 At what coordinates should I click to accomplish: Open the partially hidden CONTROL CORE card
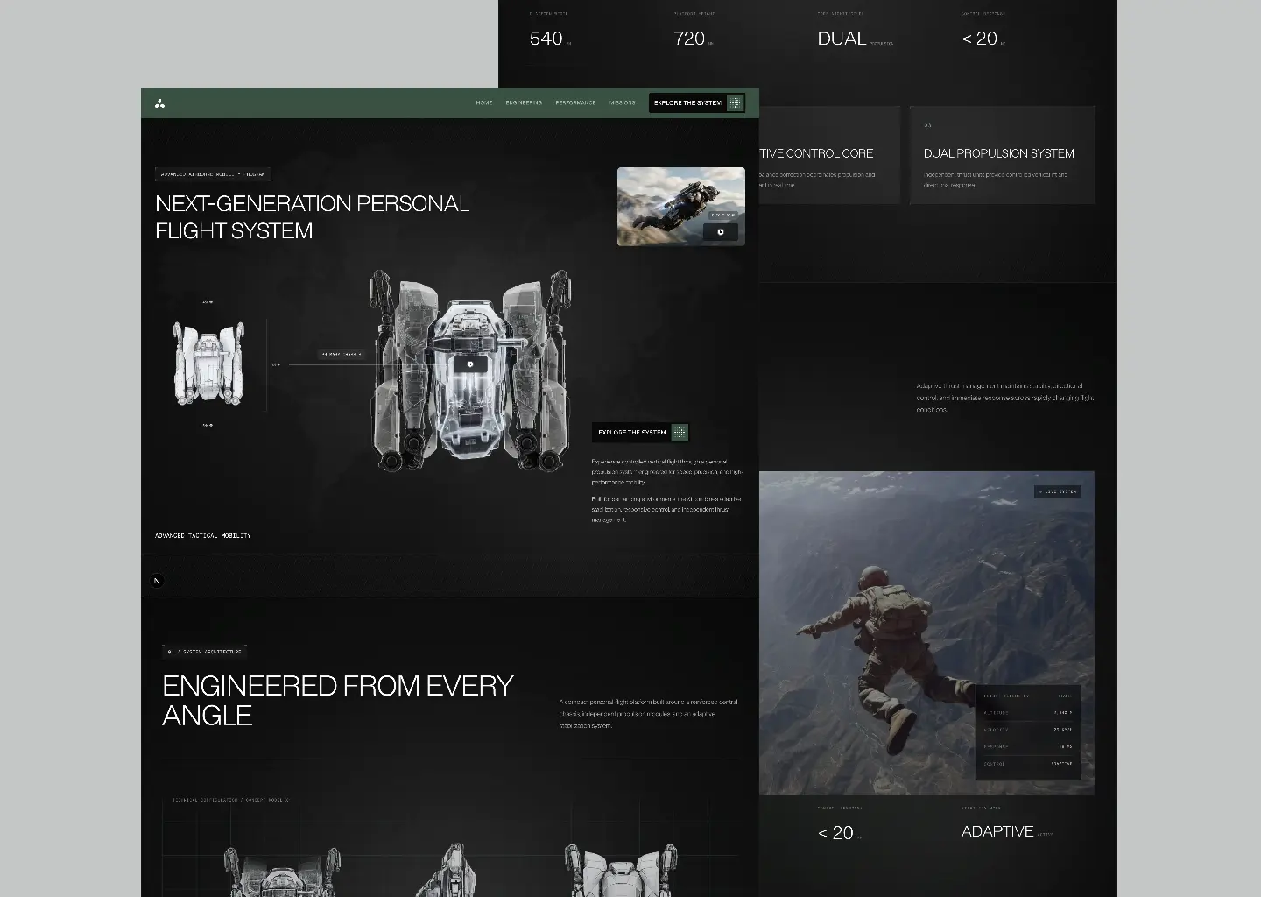coord(829,156)
